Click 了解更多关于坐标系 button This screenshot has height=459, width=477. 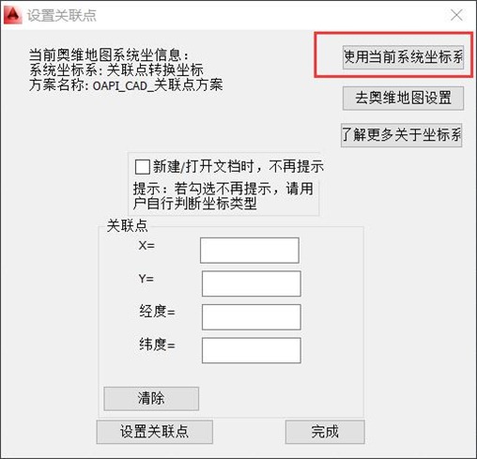click(401, 135)
